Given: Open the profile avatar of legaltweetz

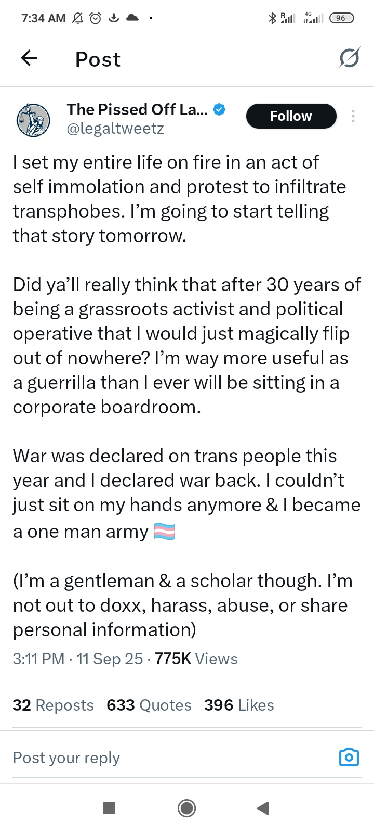Looking at the screenshot, I should (33, 120).
